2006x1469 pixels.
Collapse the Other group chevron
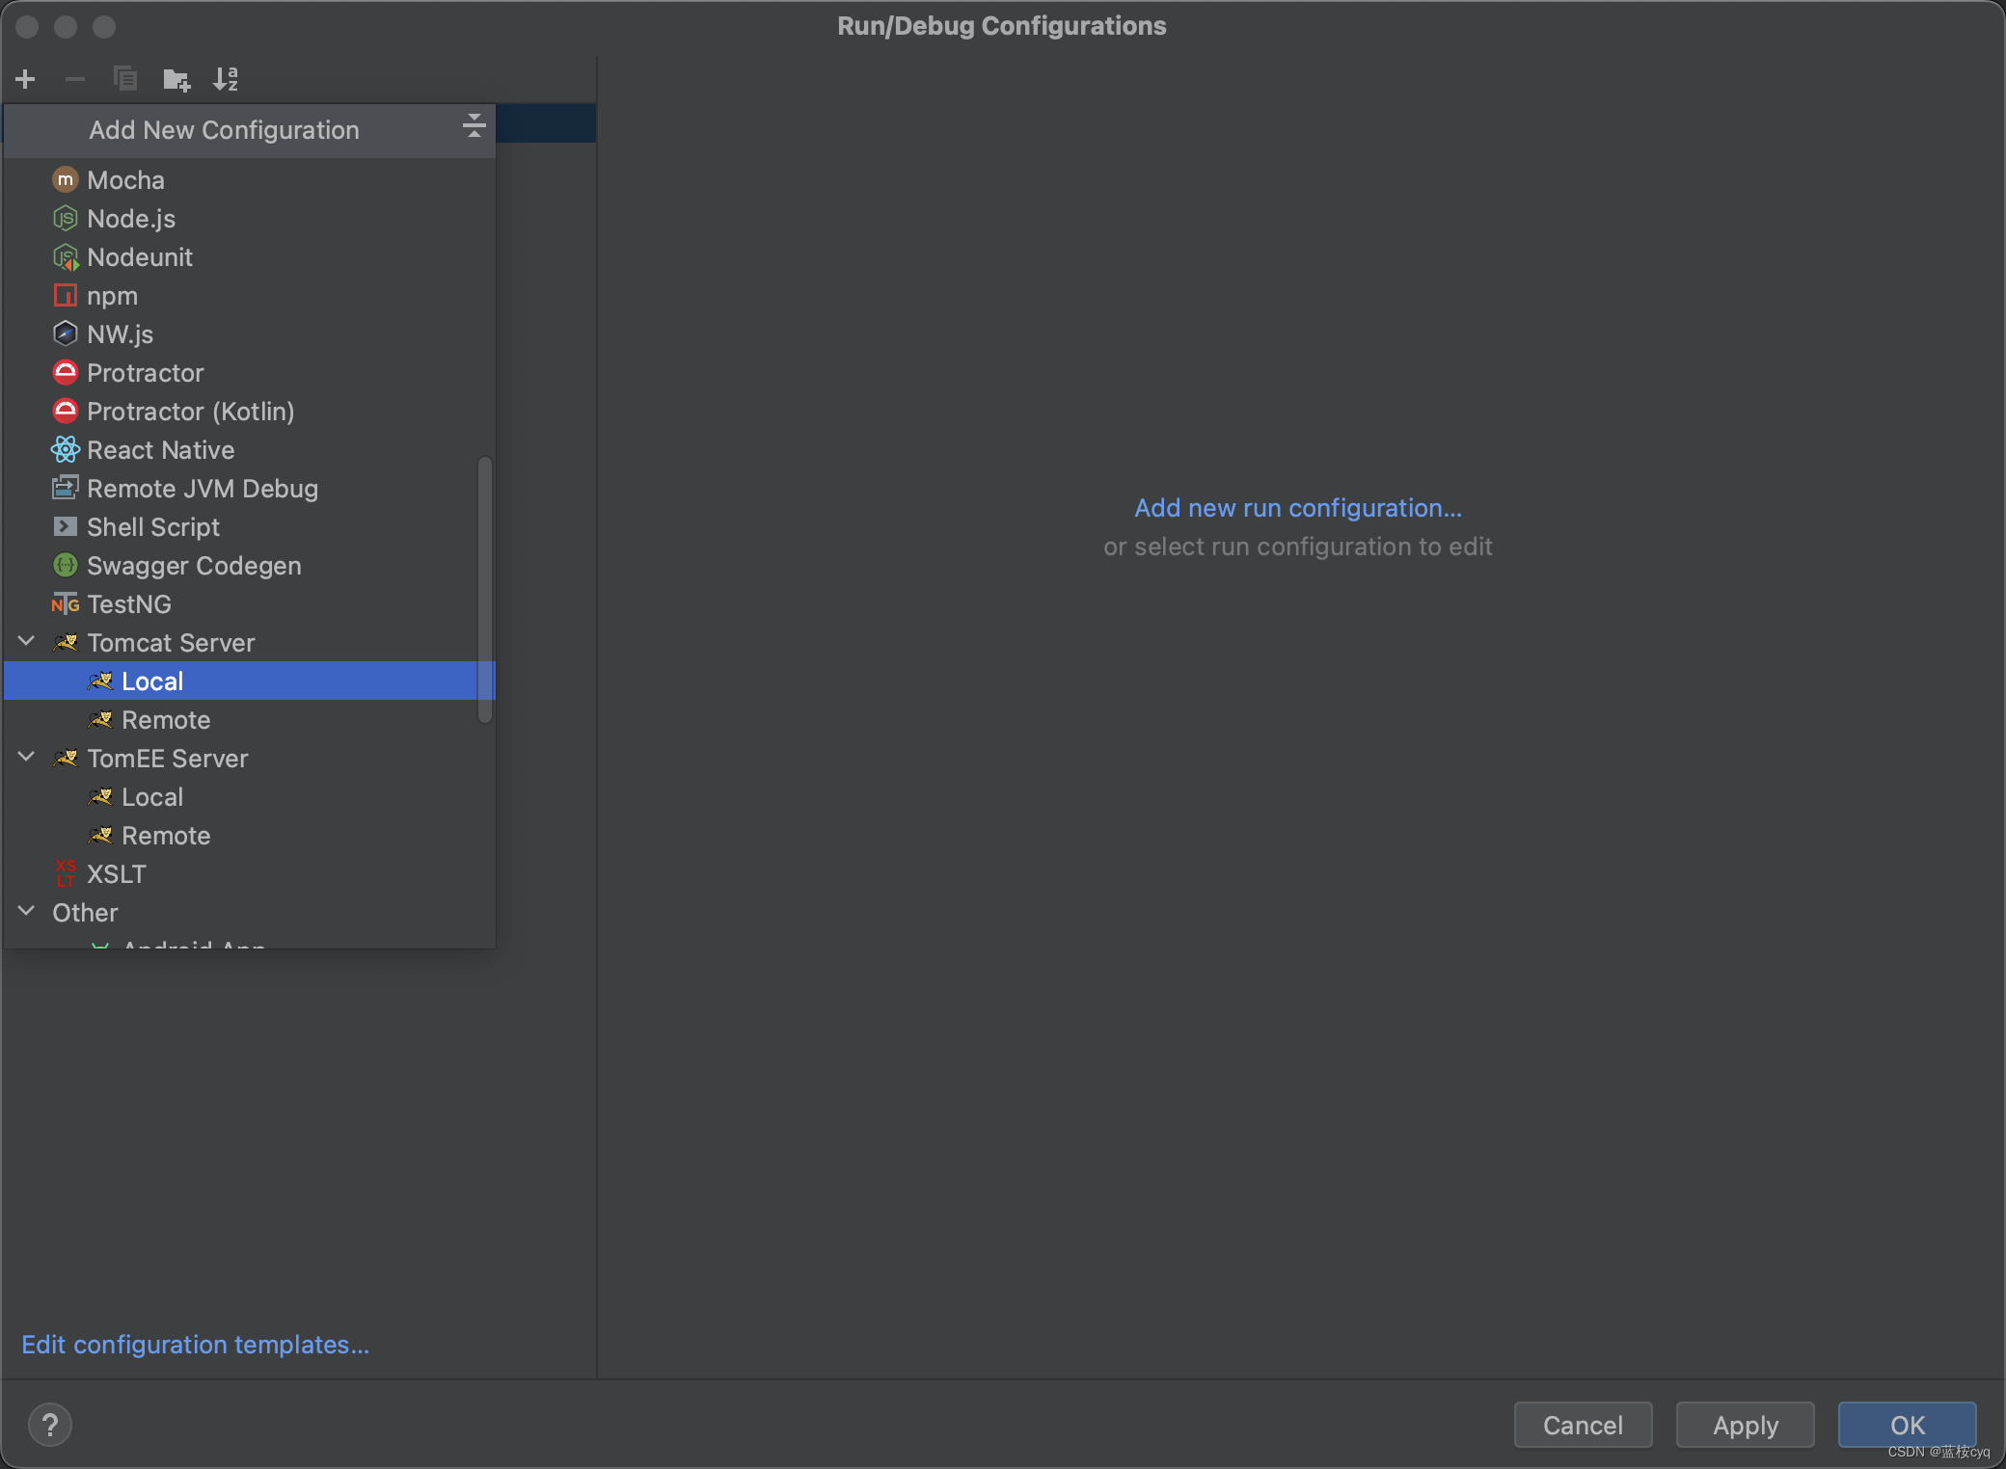pos(27,912)
